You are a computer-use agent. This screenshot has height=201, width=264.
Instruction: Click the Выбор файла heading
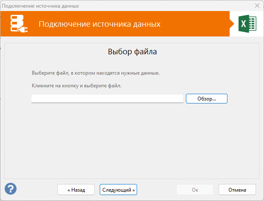click(132, 52)
